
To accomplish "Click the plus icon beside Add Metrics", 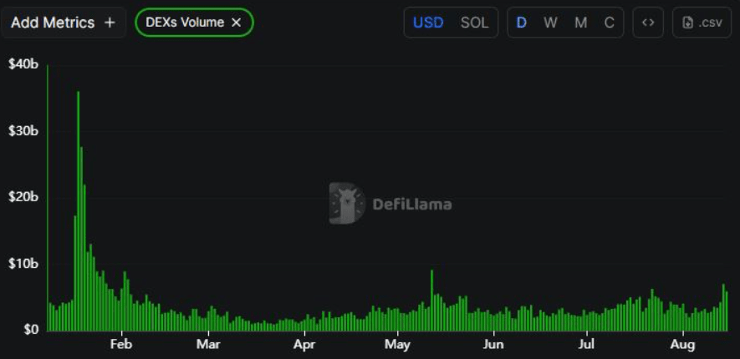I will pos(110,23).
